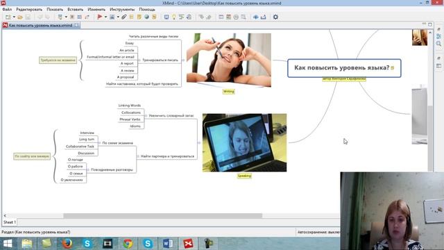Select the Idioms topic
Screen dimensions: 444x250
[135, 126]
